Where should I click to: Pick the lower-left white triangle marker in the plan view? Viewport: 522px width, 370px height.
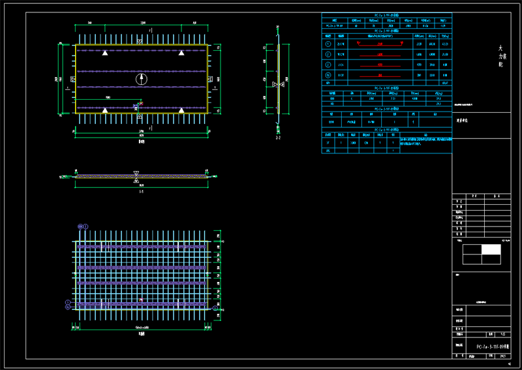(x=105, y=110)
